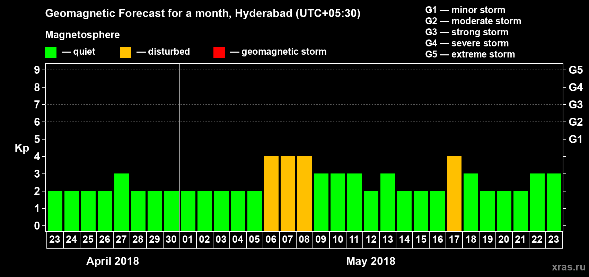
Task: Click the Kp axis label
Action: click(x=22, y=148)
